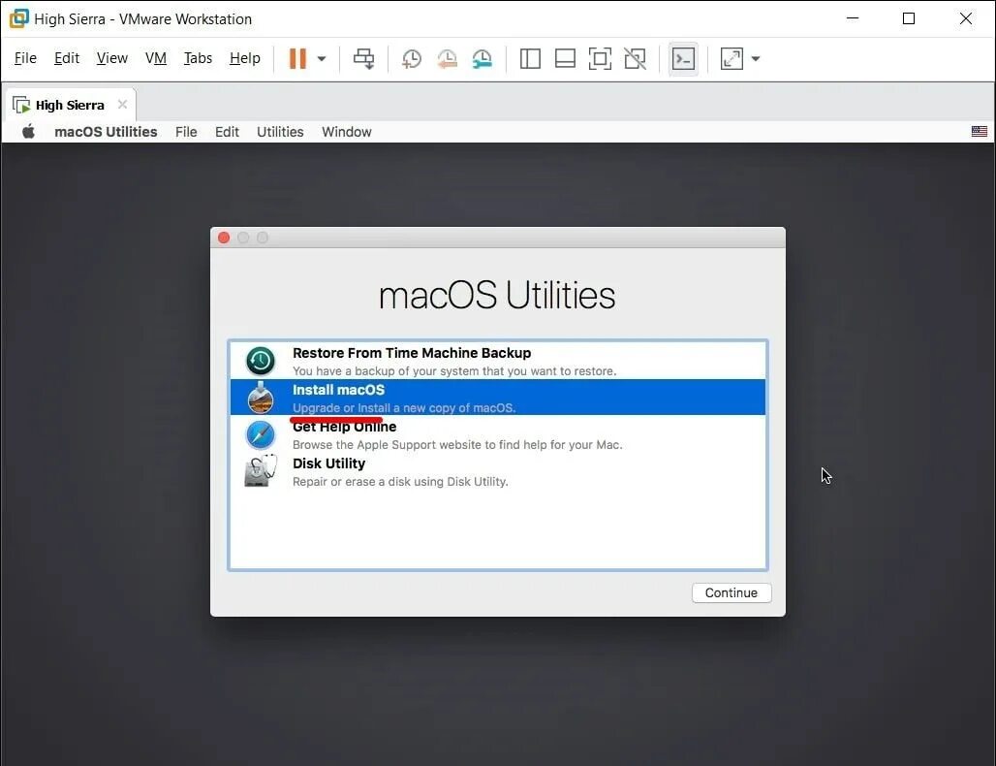Click the US flag input source icon

979,132
